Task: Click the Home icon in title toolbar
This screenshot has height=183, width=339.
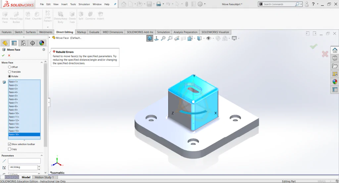Action: tap(124, 4)
